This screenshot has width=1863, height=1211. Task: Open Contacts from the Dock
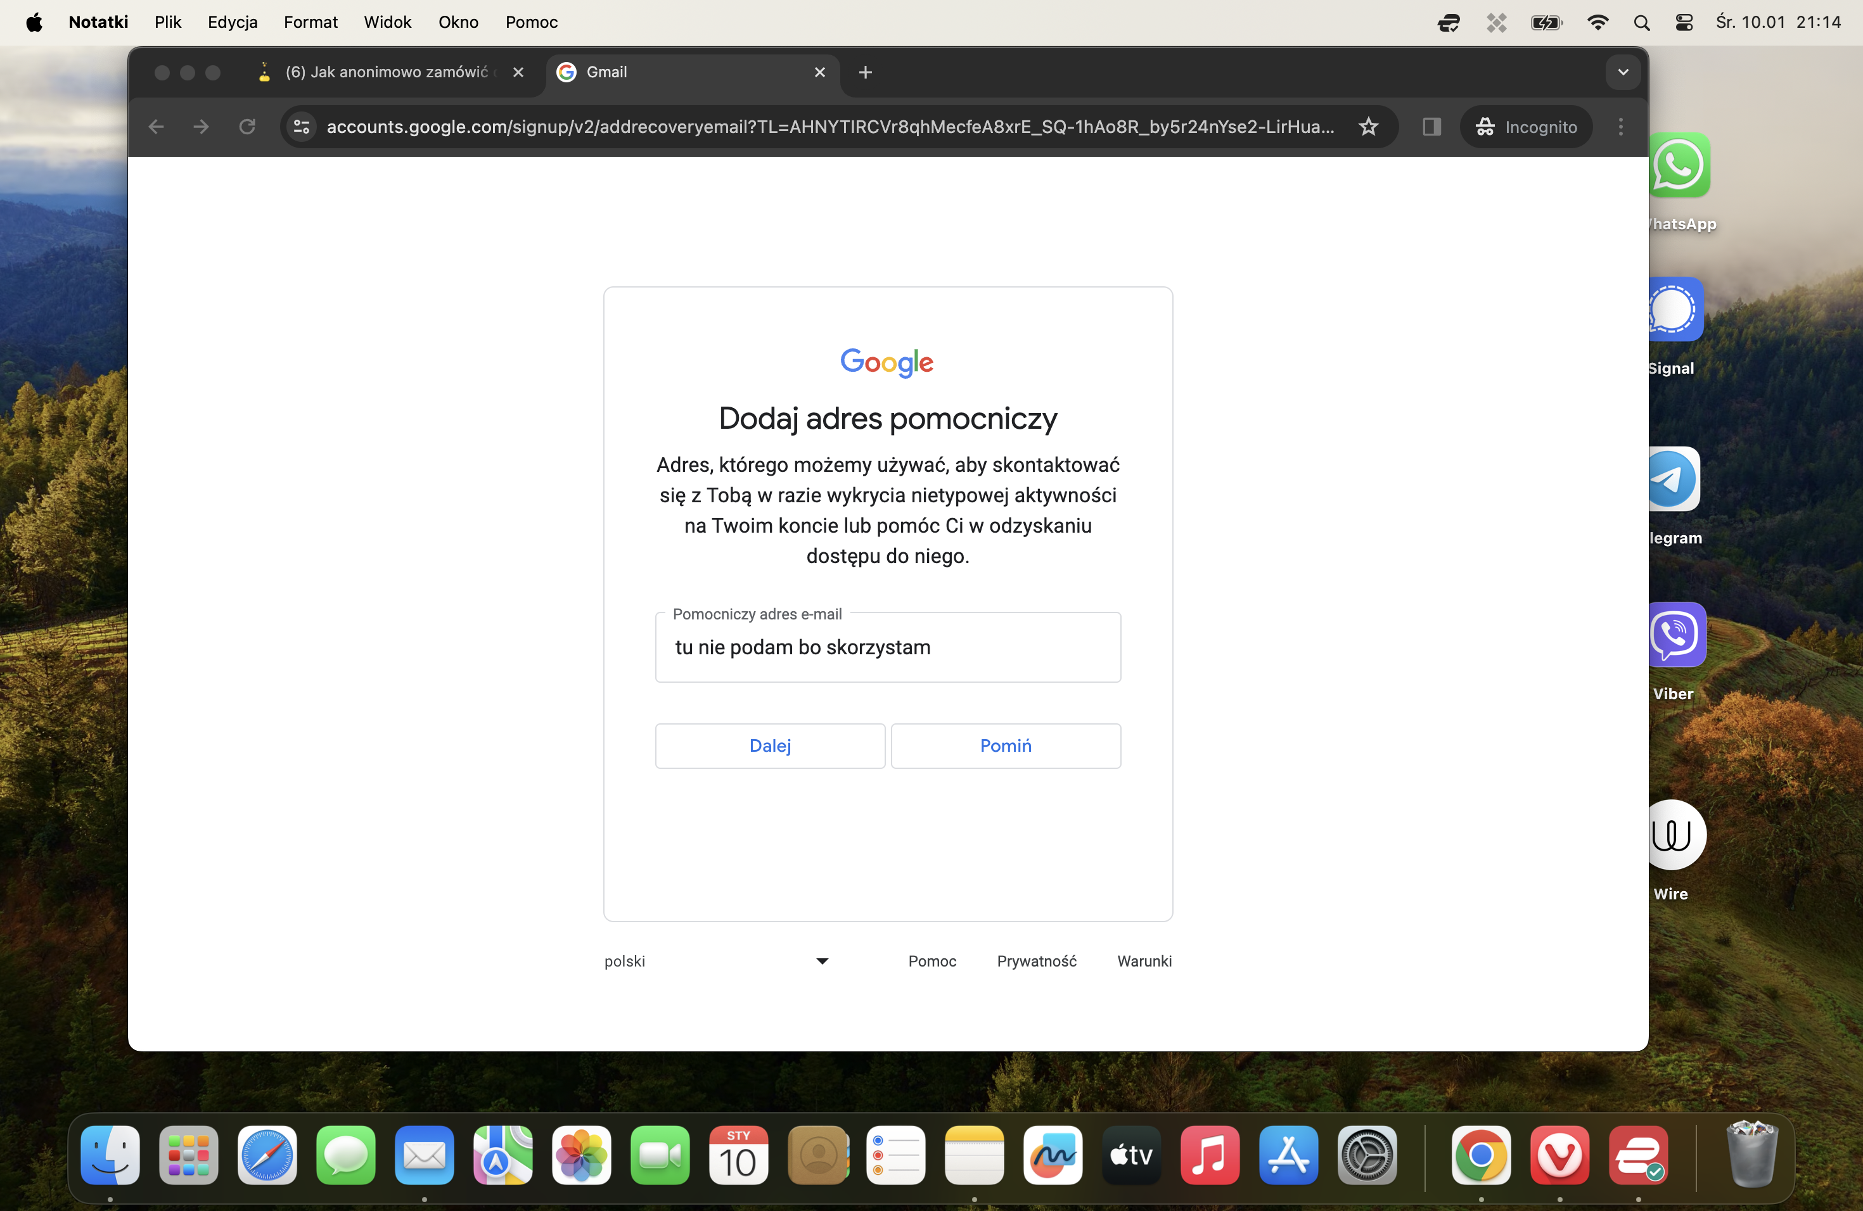817,1155
